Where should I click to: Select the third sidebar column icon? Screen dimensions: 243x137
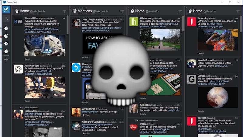(6, 44)
